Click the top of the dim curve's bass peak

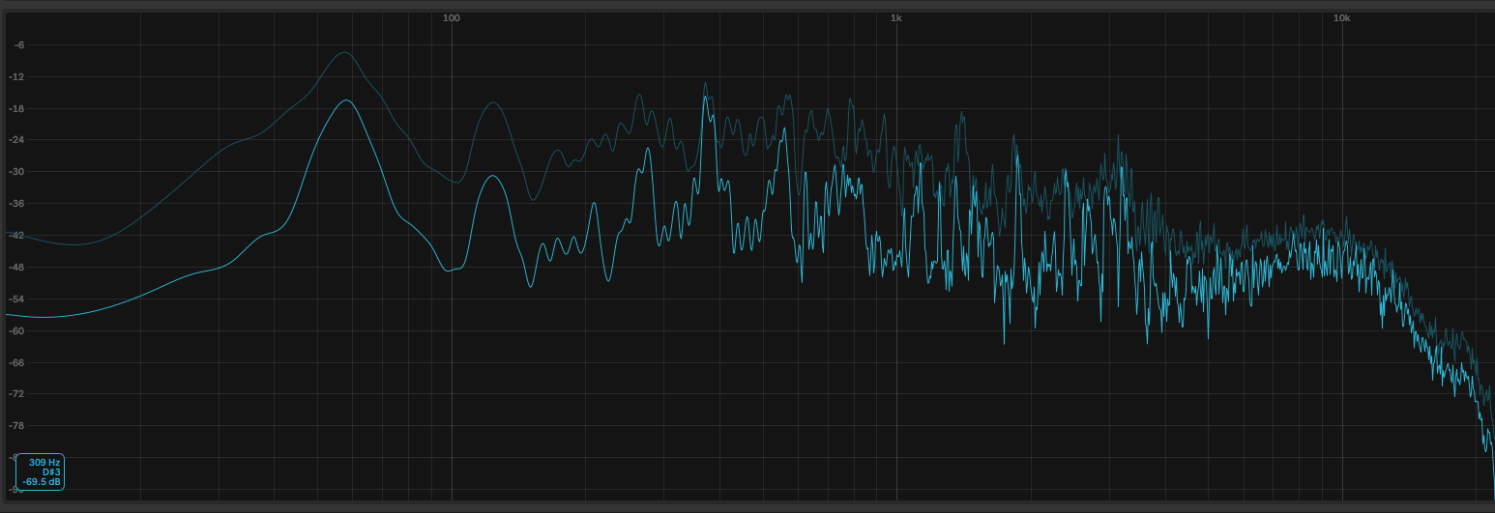tap(344, 52)
